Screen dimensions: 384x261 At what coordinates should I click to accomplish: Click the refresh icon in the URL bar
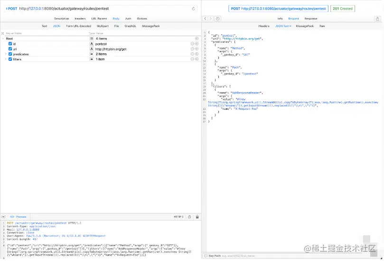[x=194, y=9]
